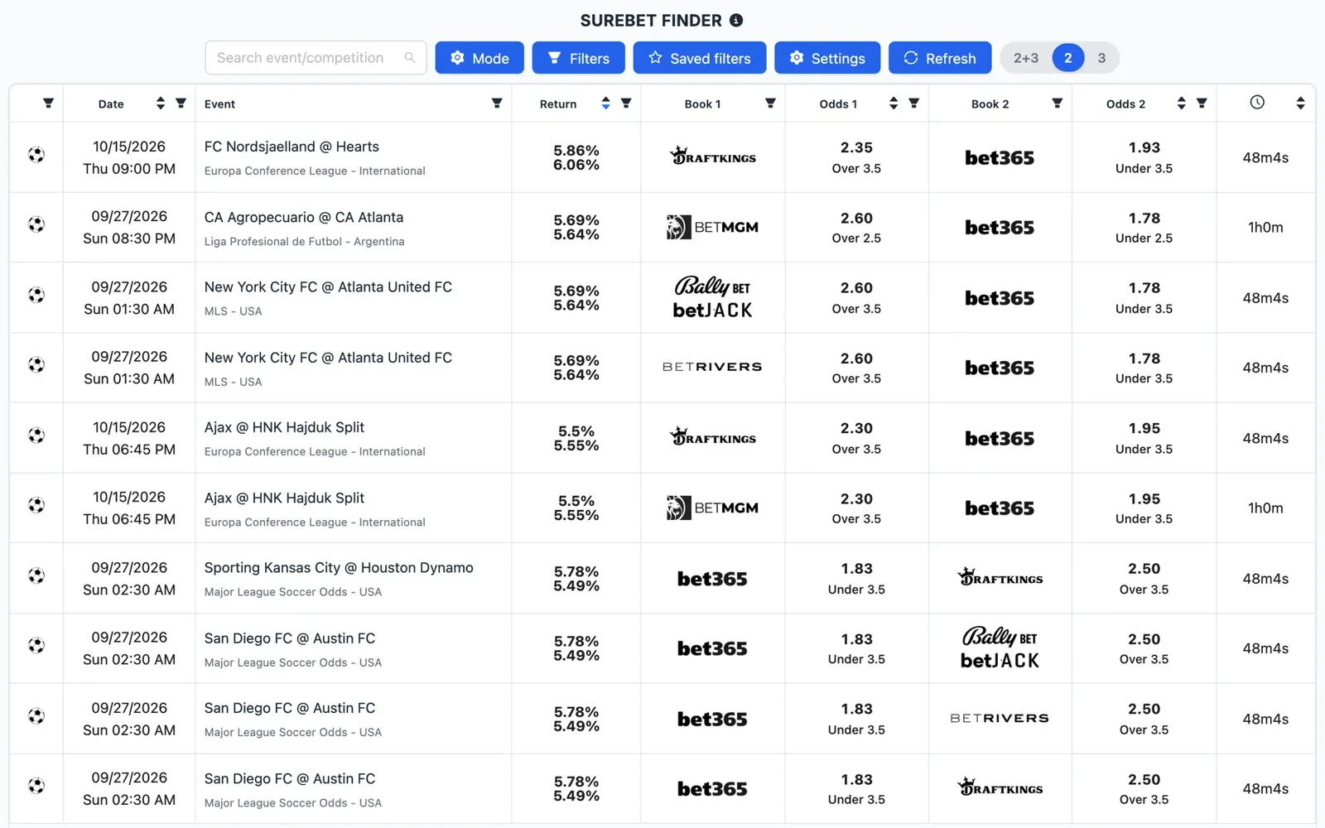Viewport: 1325px width, 828px height.
Task: Click the clock icon in table header
Action: (x=1257, y=103)
